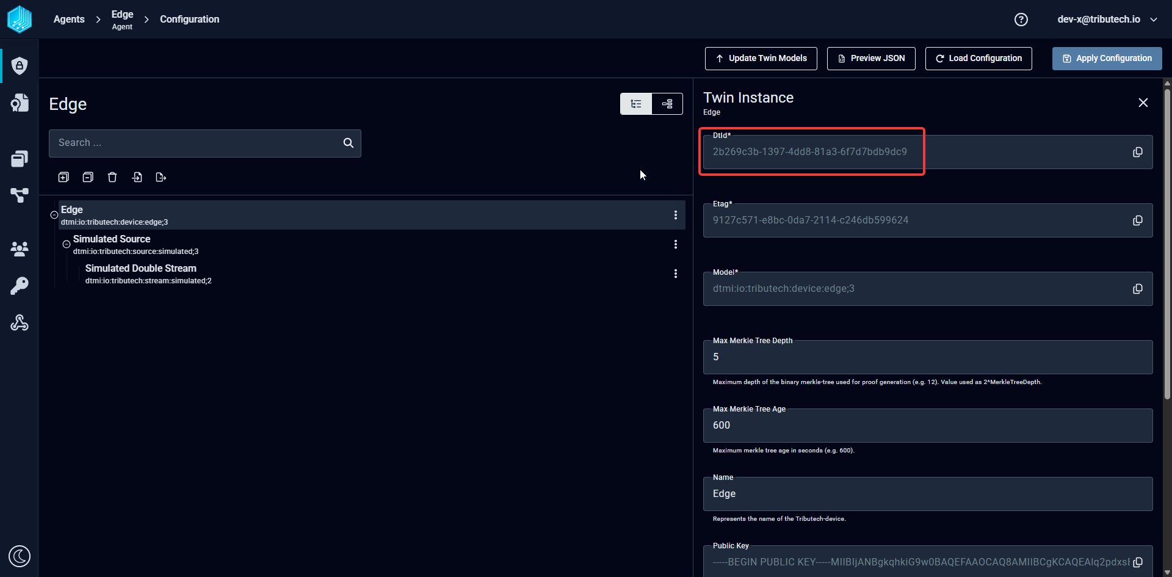Image resolution: width=1172 pixels, height=577 pixels.
Task: Click scrollbar down arrow
Action: [1167, 573]
